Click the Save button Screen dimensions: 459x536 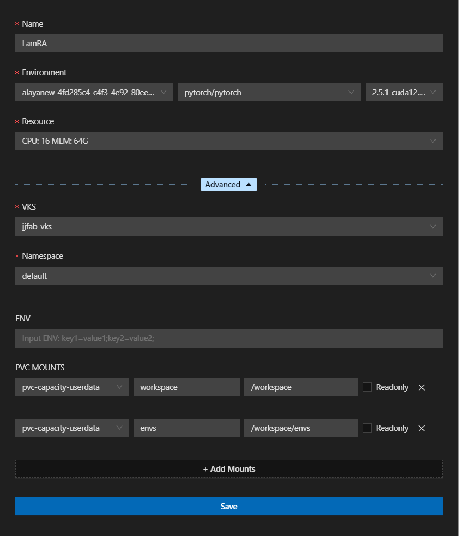pyautogui.click(x=228, y=507)
